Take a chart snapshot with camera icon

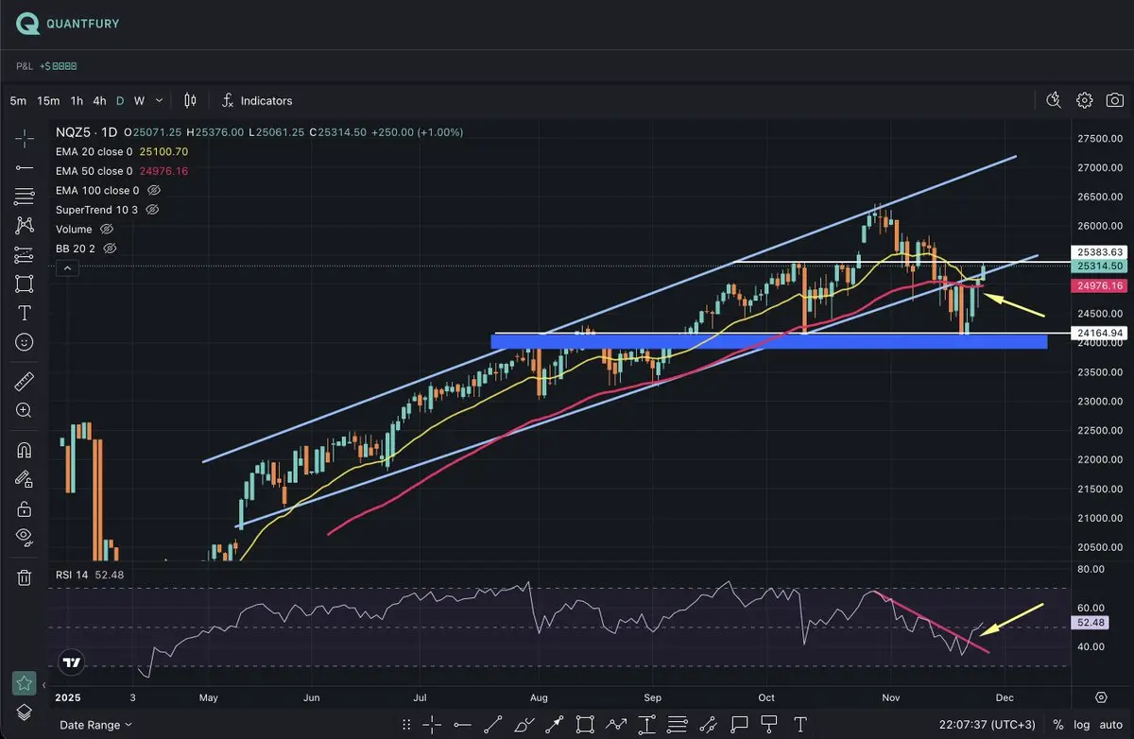click(1115, 100)
